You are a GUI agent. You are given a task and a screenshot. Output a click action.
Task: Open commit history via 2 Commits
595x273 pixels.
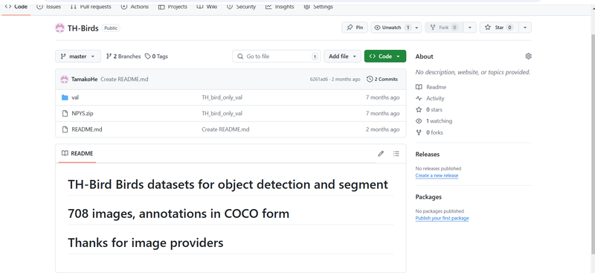[382, 80]
